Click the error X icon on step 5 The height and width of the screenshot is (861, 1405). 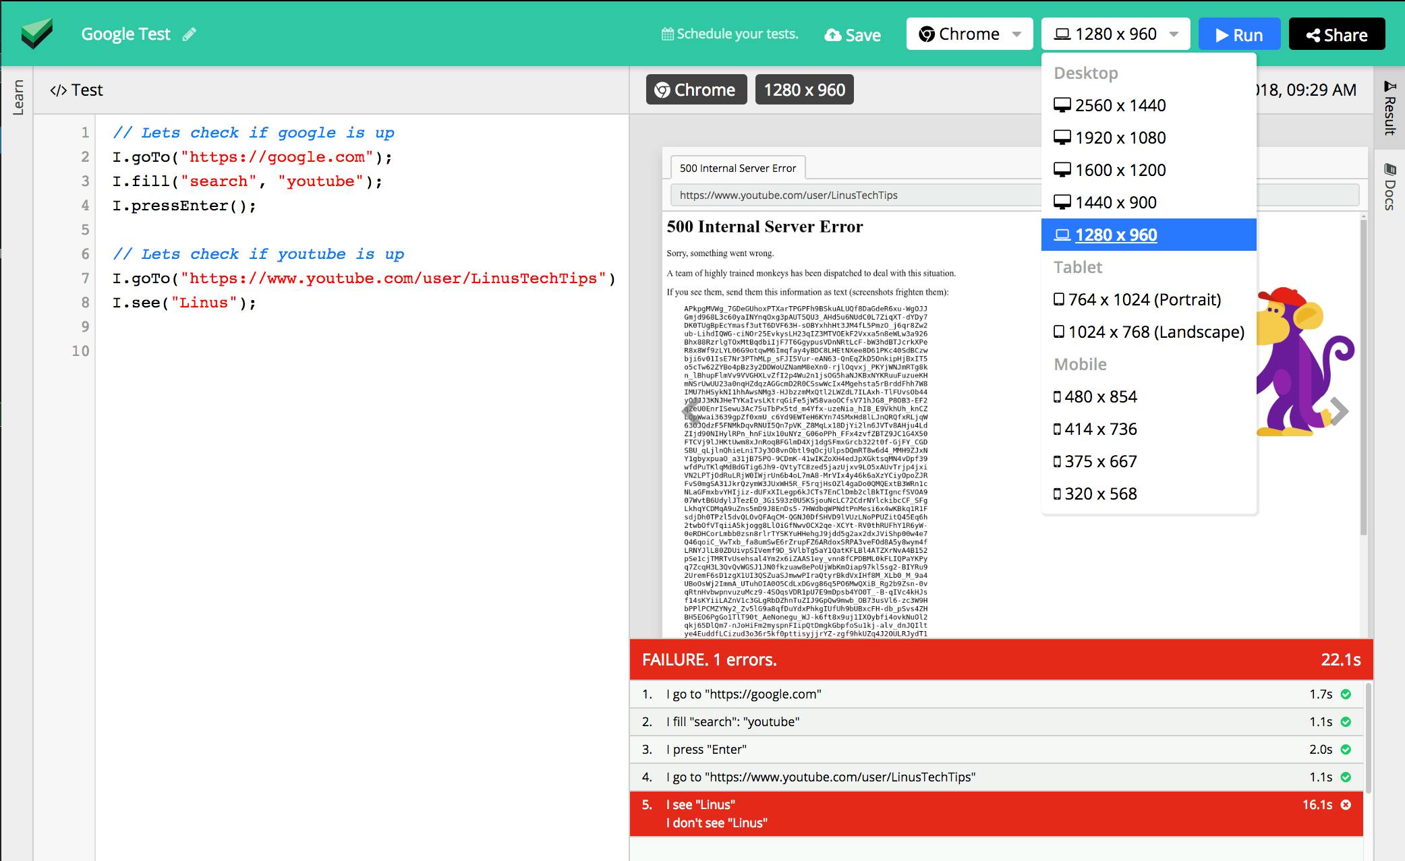[1346, 804]
